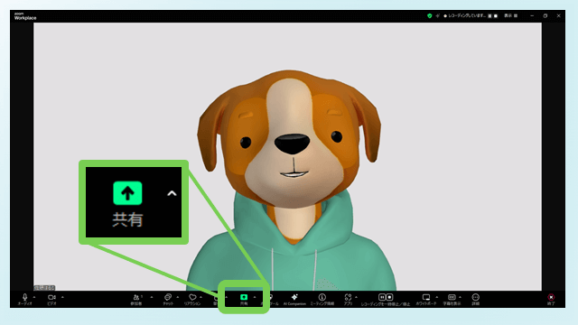This screenshot has height=325, width=578.
Task: Click the green share screen icon
Action: click(x=244, y=297)
